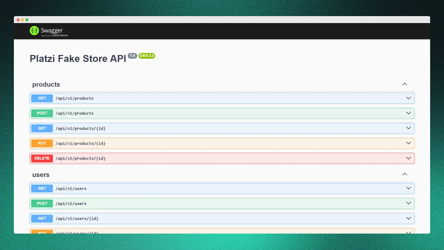
Task: Expand POST /api/v1/users row arrow
Action: (408, 203)
